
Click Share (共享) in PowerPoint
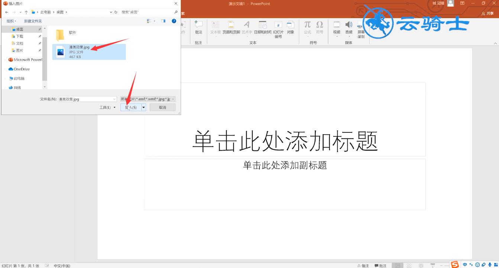tap(488, 13)
